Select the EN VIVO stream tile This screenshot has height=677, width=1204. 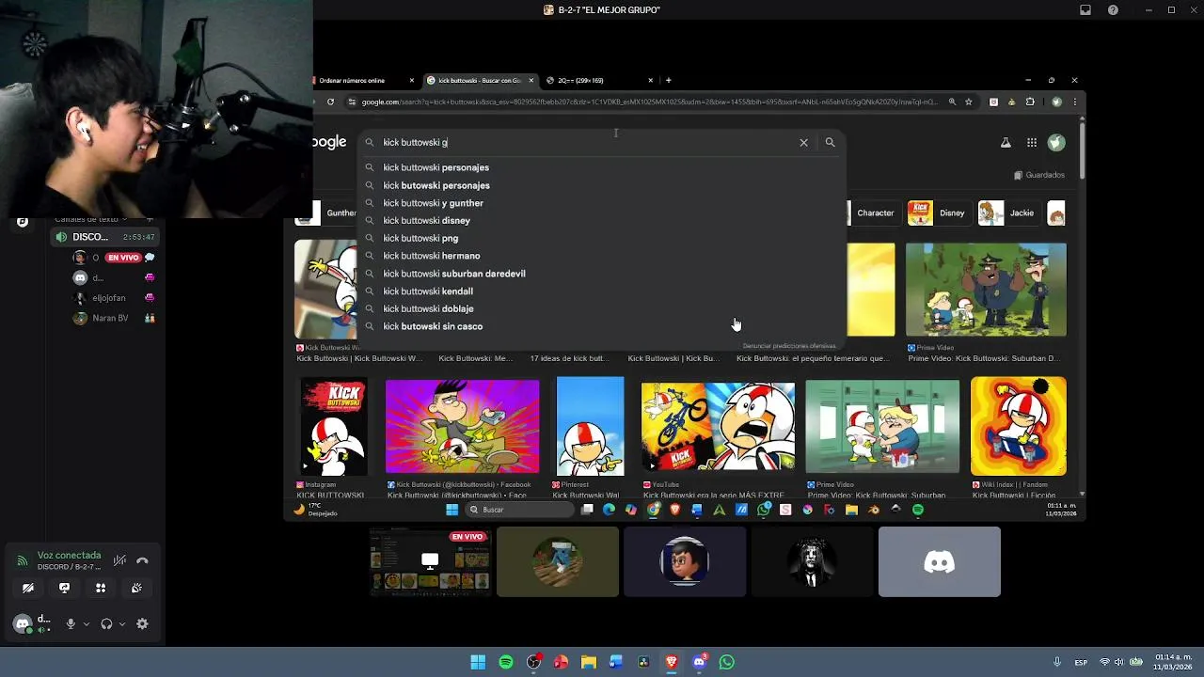pos(430,561)
